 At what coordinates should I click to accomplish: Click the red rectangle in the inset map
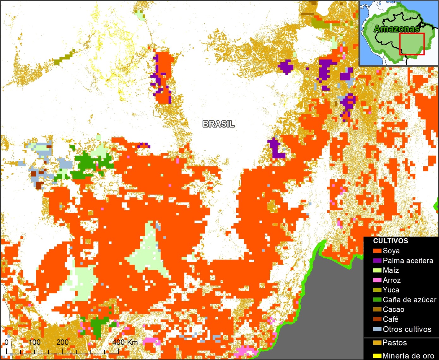click(412, 44)
